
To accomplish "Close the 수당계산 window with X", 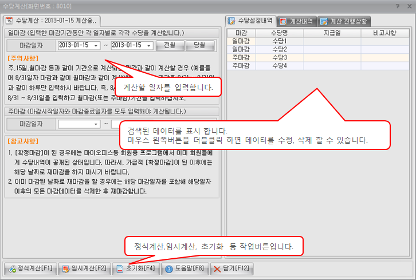I will pyautogui.click(x=409, y=6).
